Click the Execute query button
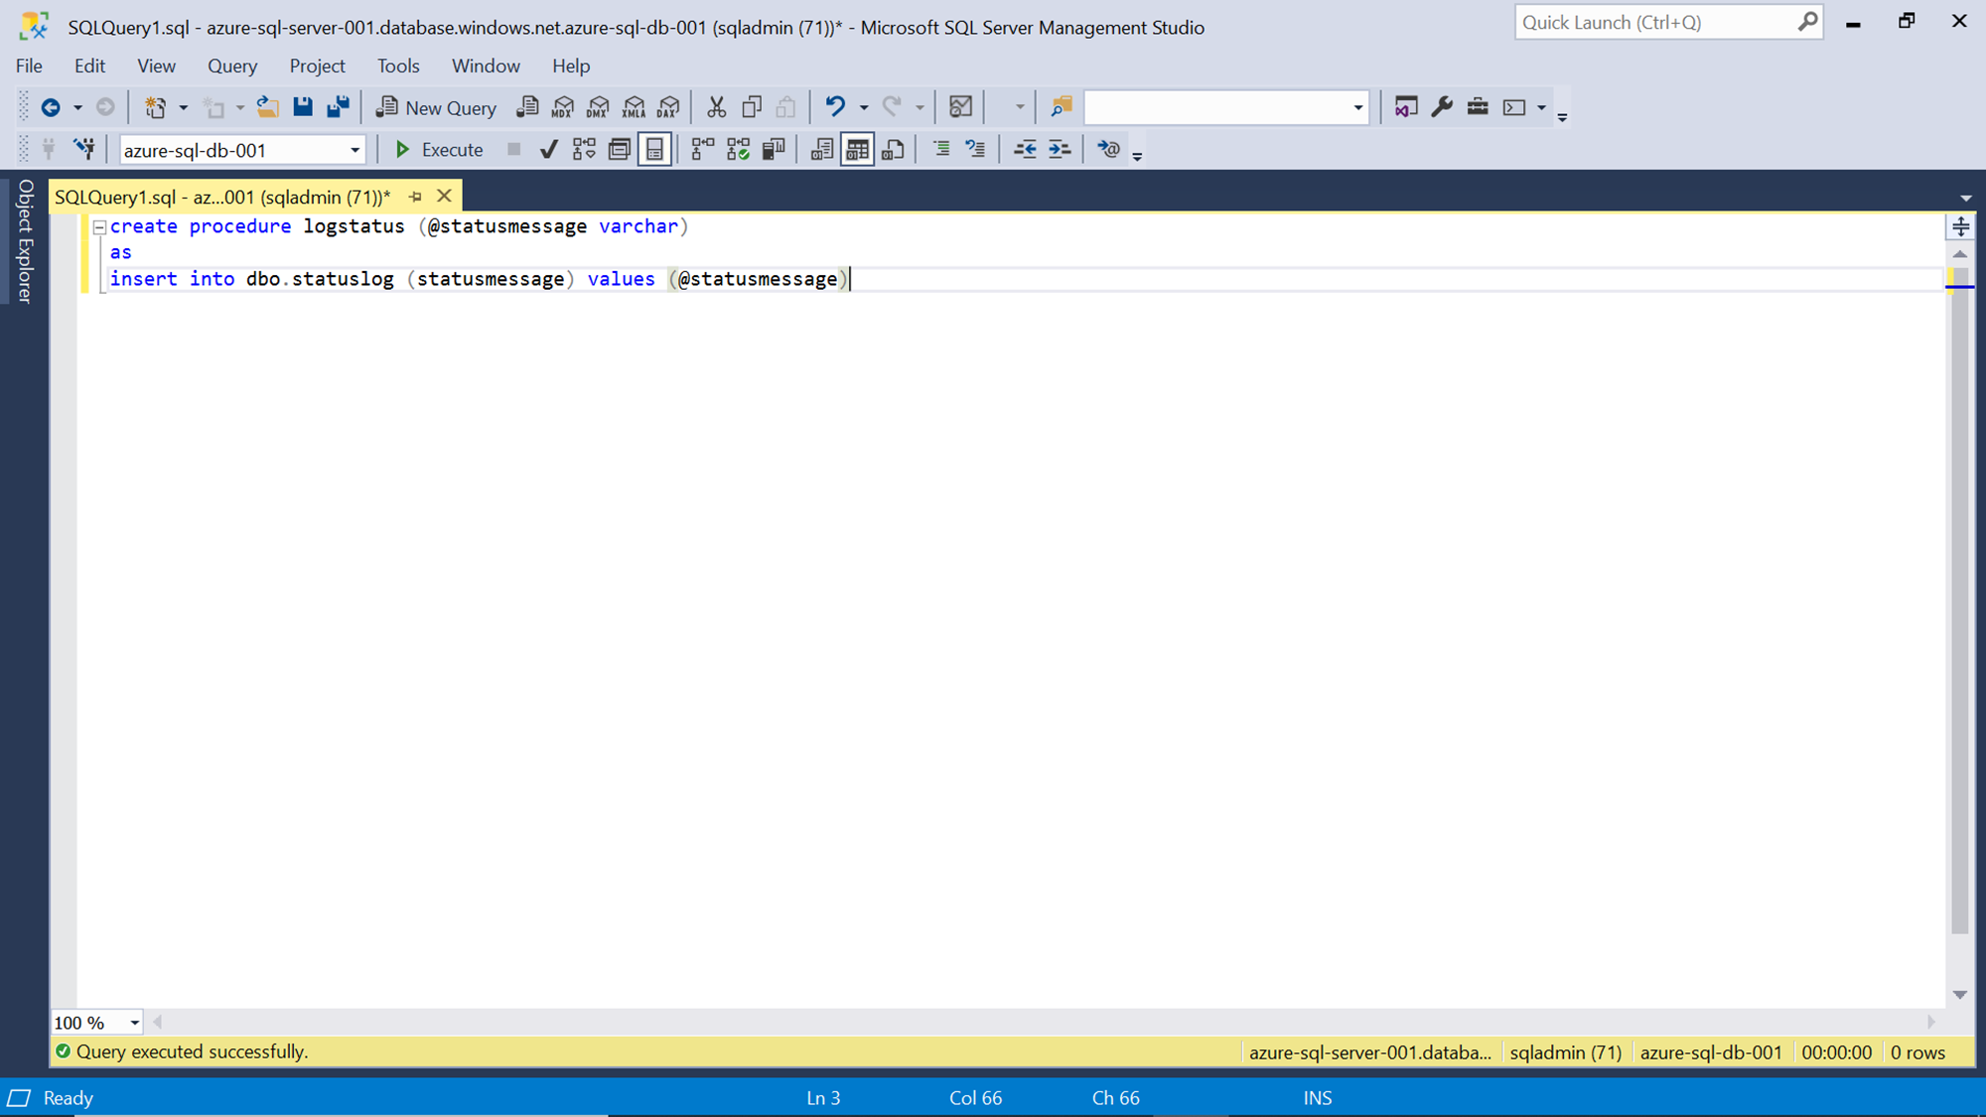 coord(438,150)
